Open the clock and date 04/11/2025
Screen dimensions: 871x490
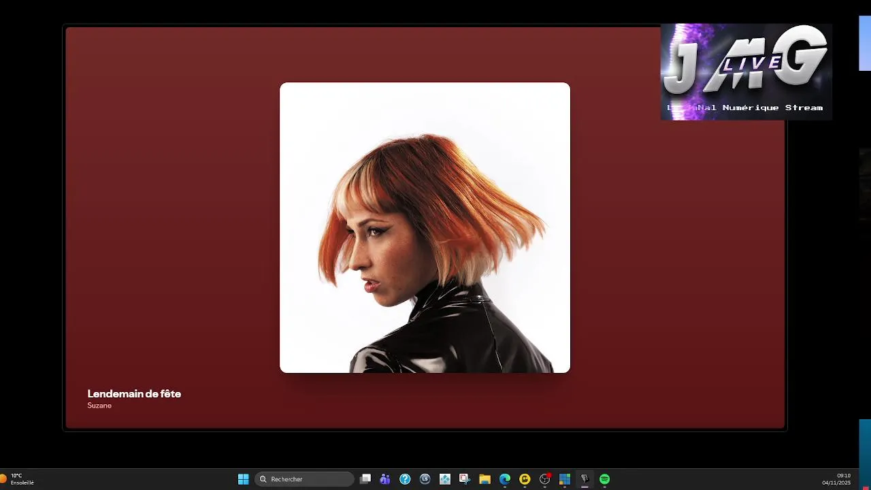tap(836, 479)
